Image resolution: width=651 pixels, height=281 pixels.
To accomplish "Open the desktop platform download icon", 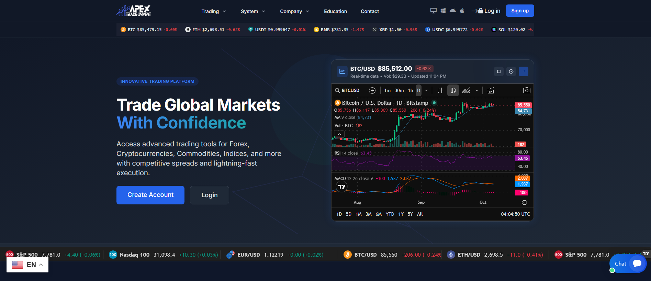I will point(434,11).
